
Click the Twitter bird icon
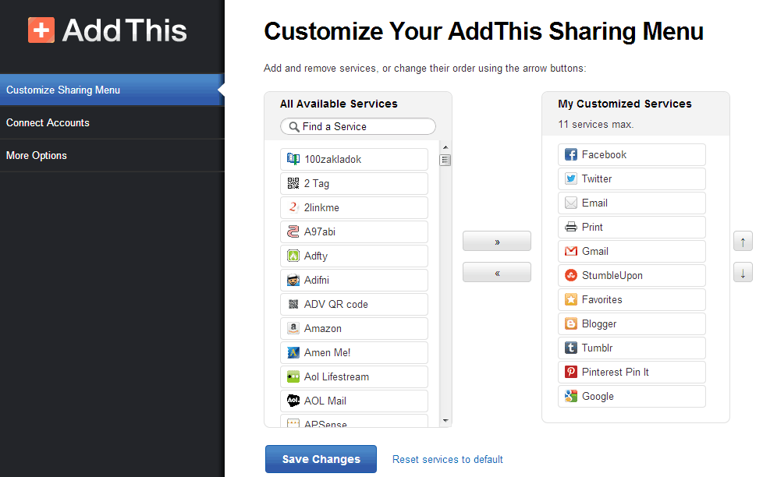571,178
